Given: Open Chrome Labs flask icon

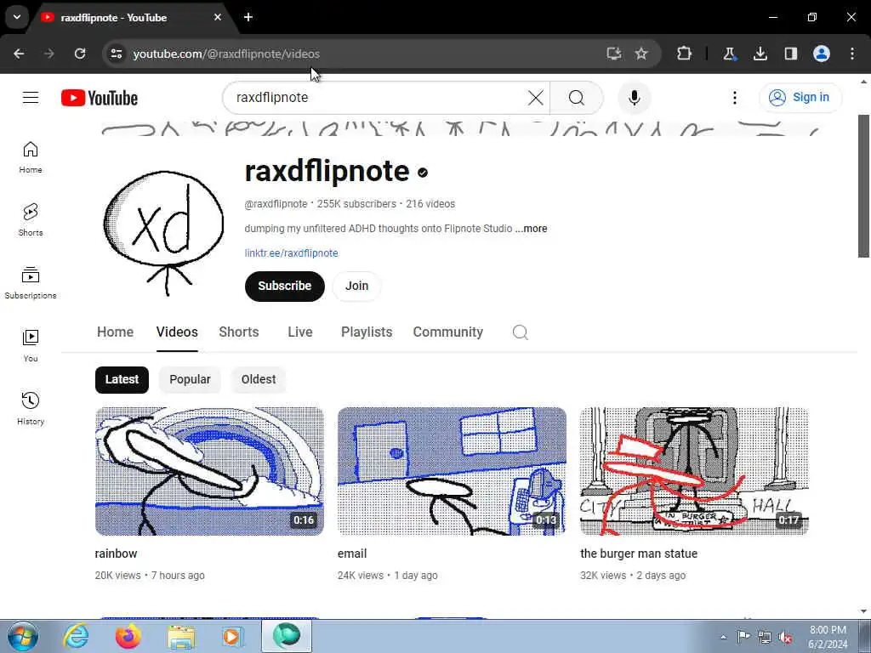Looking at the screenshot, I should [x=729, y=54].
